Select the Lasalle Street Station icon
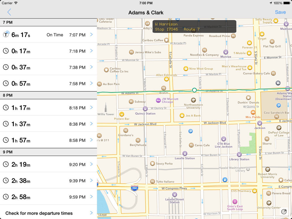 pyautogui.click(x=175, y=194)
